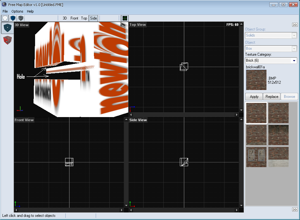
Task: Click the "Side View" viewport label
Action: [138, 120]
